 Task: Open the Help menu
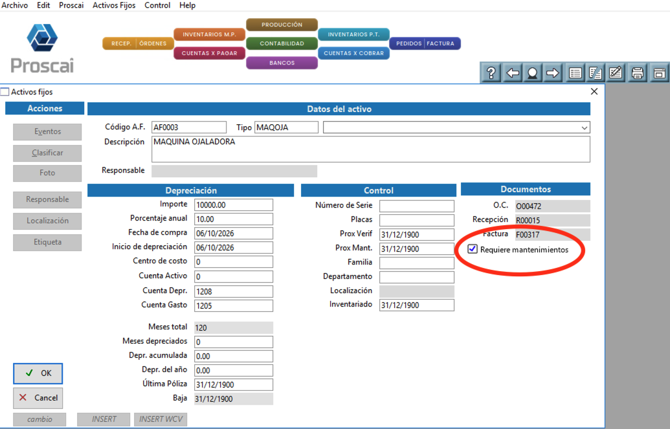point(187,5)
